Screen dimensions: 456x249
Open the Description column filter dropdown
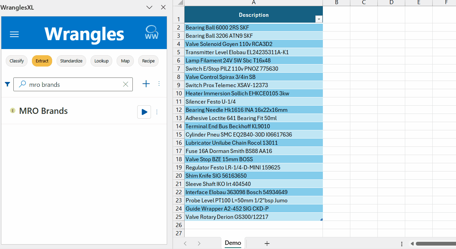[x=319, y=19]
